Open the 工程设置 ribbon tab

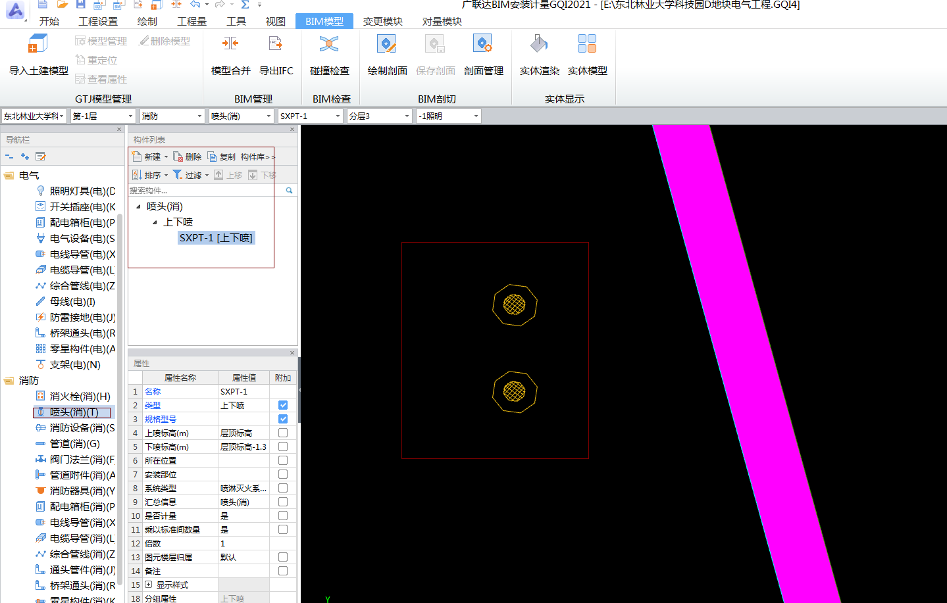[98, 21]
